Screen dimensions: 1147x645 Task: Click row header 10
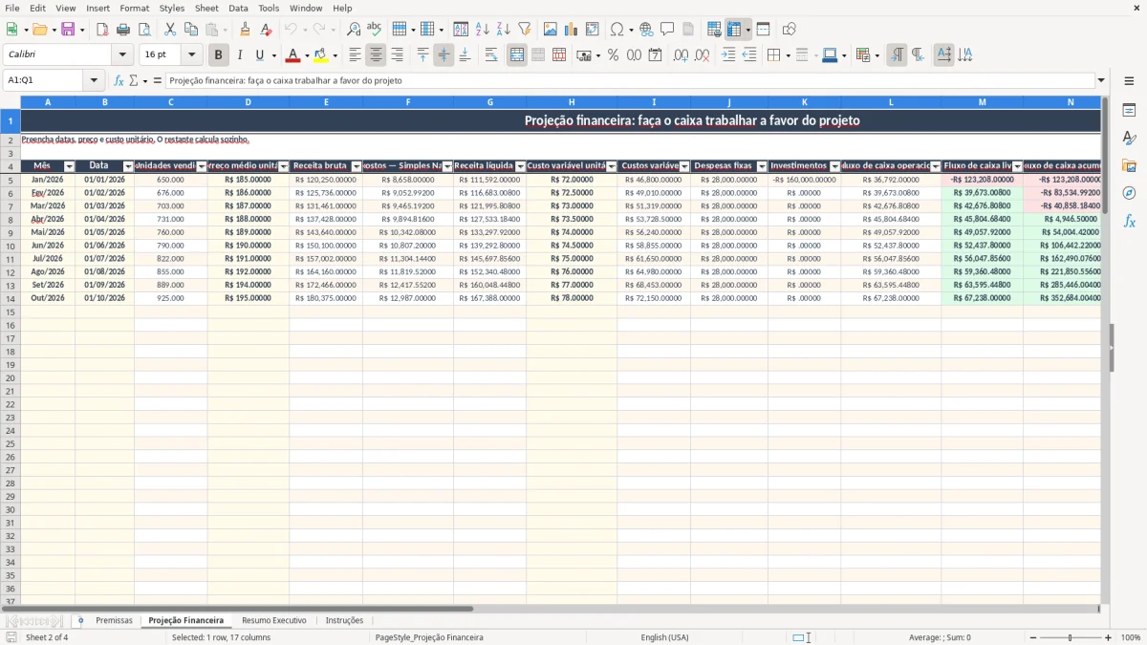11,246
